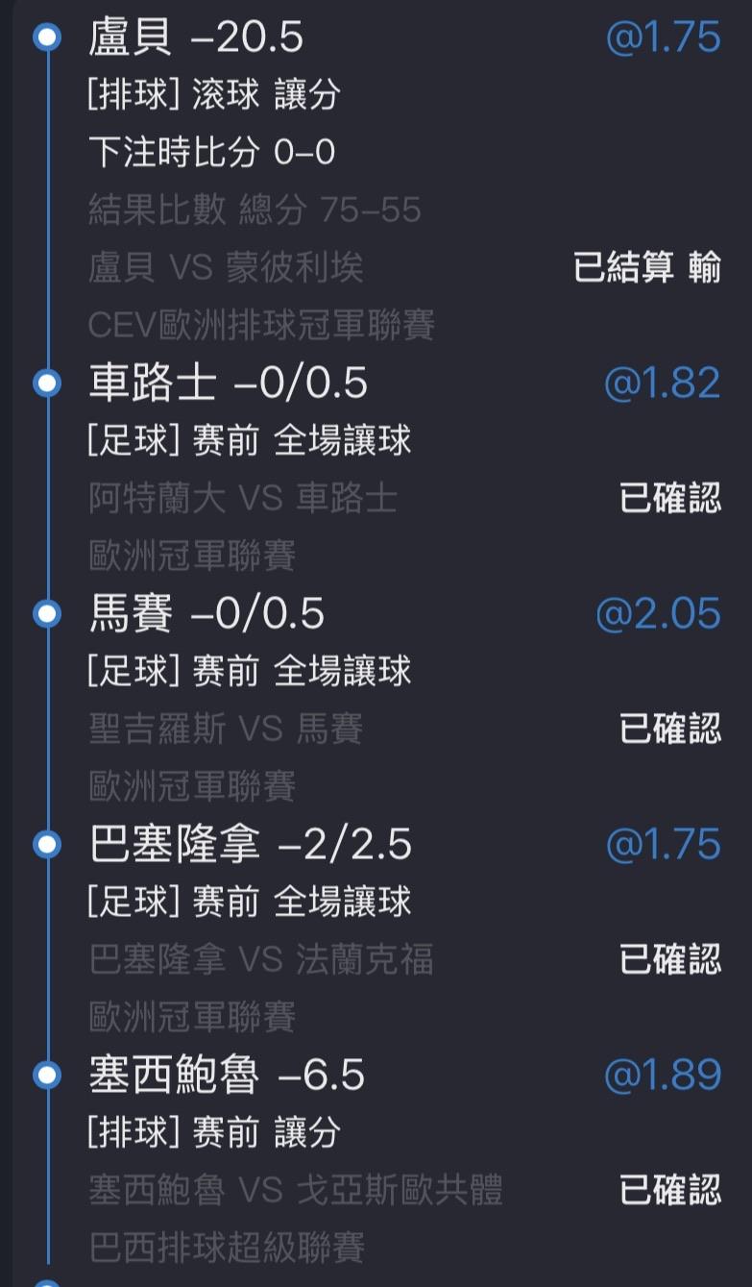Click the CEV歐洲排球冠軍聯賽 league name
The height and width of the screenshot is (1287, 752).
click(x=261, y=326)
